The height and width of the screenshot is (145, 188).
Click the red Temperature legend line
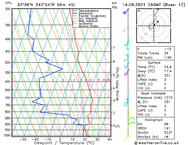75,11
